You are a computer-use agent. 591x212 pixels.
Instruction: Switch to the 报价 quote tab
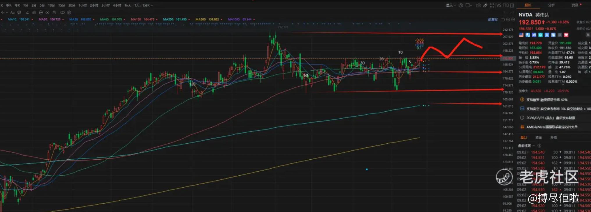[528, 5]
